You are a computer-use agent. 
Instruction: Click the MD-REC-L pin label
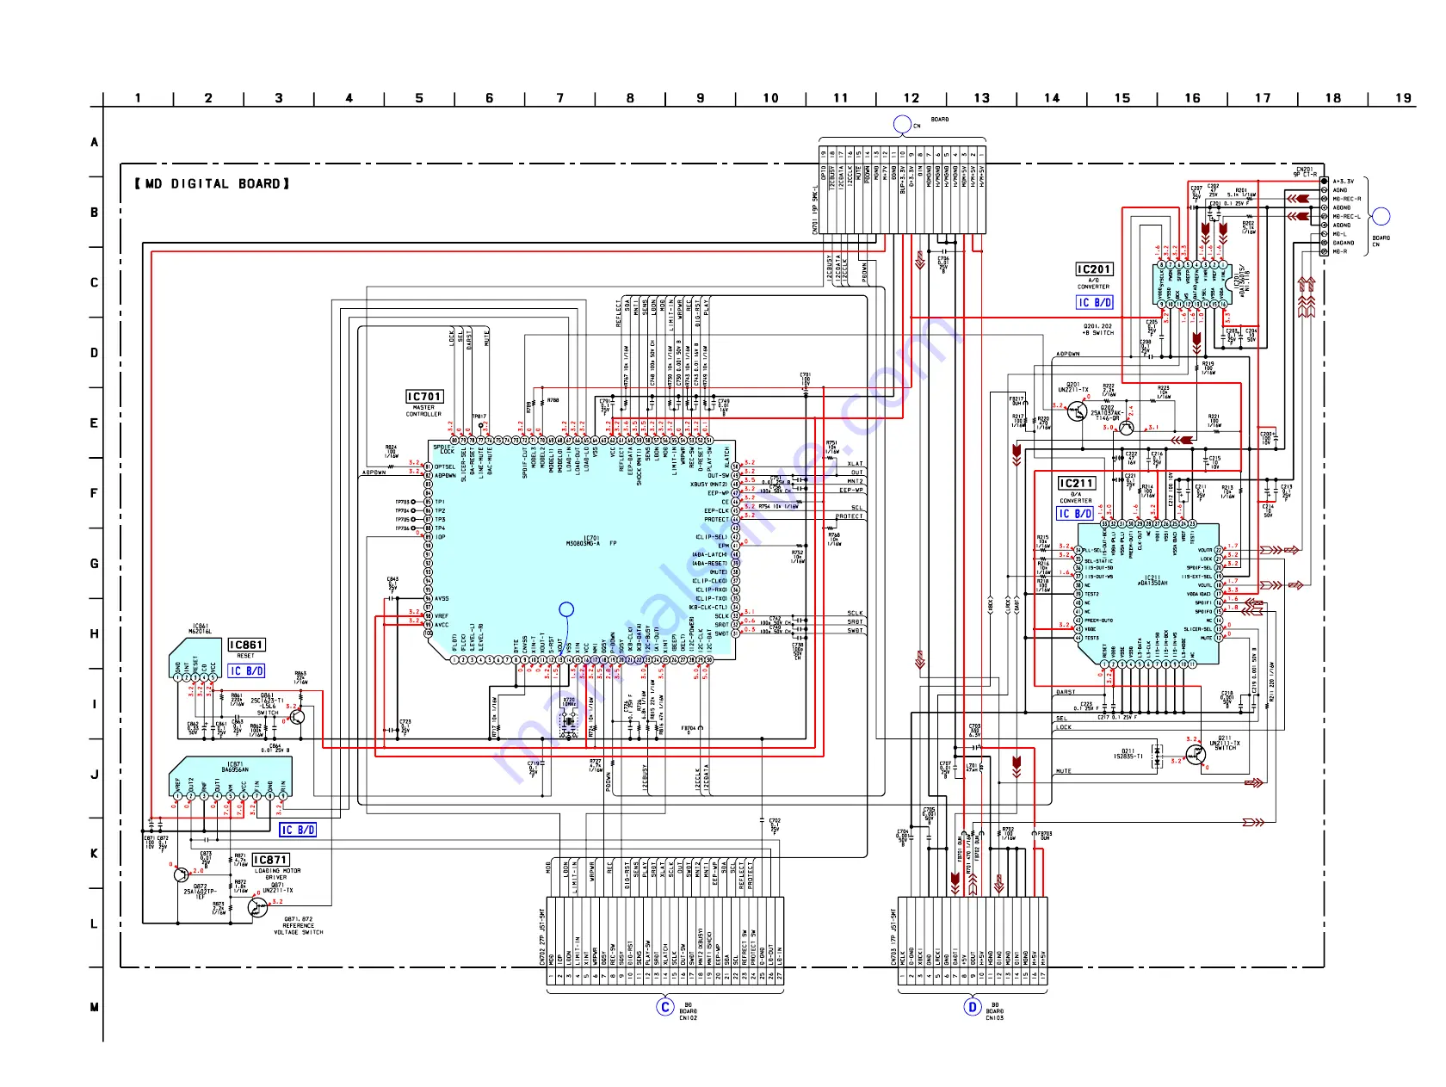pyautogui.click(x=1347, y=217)
